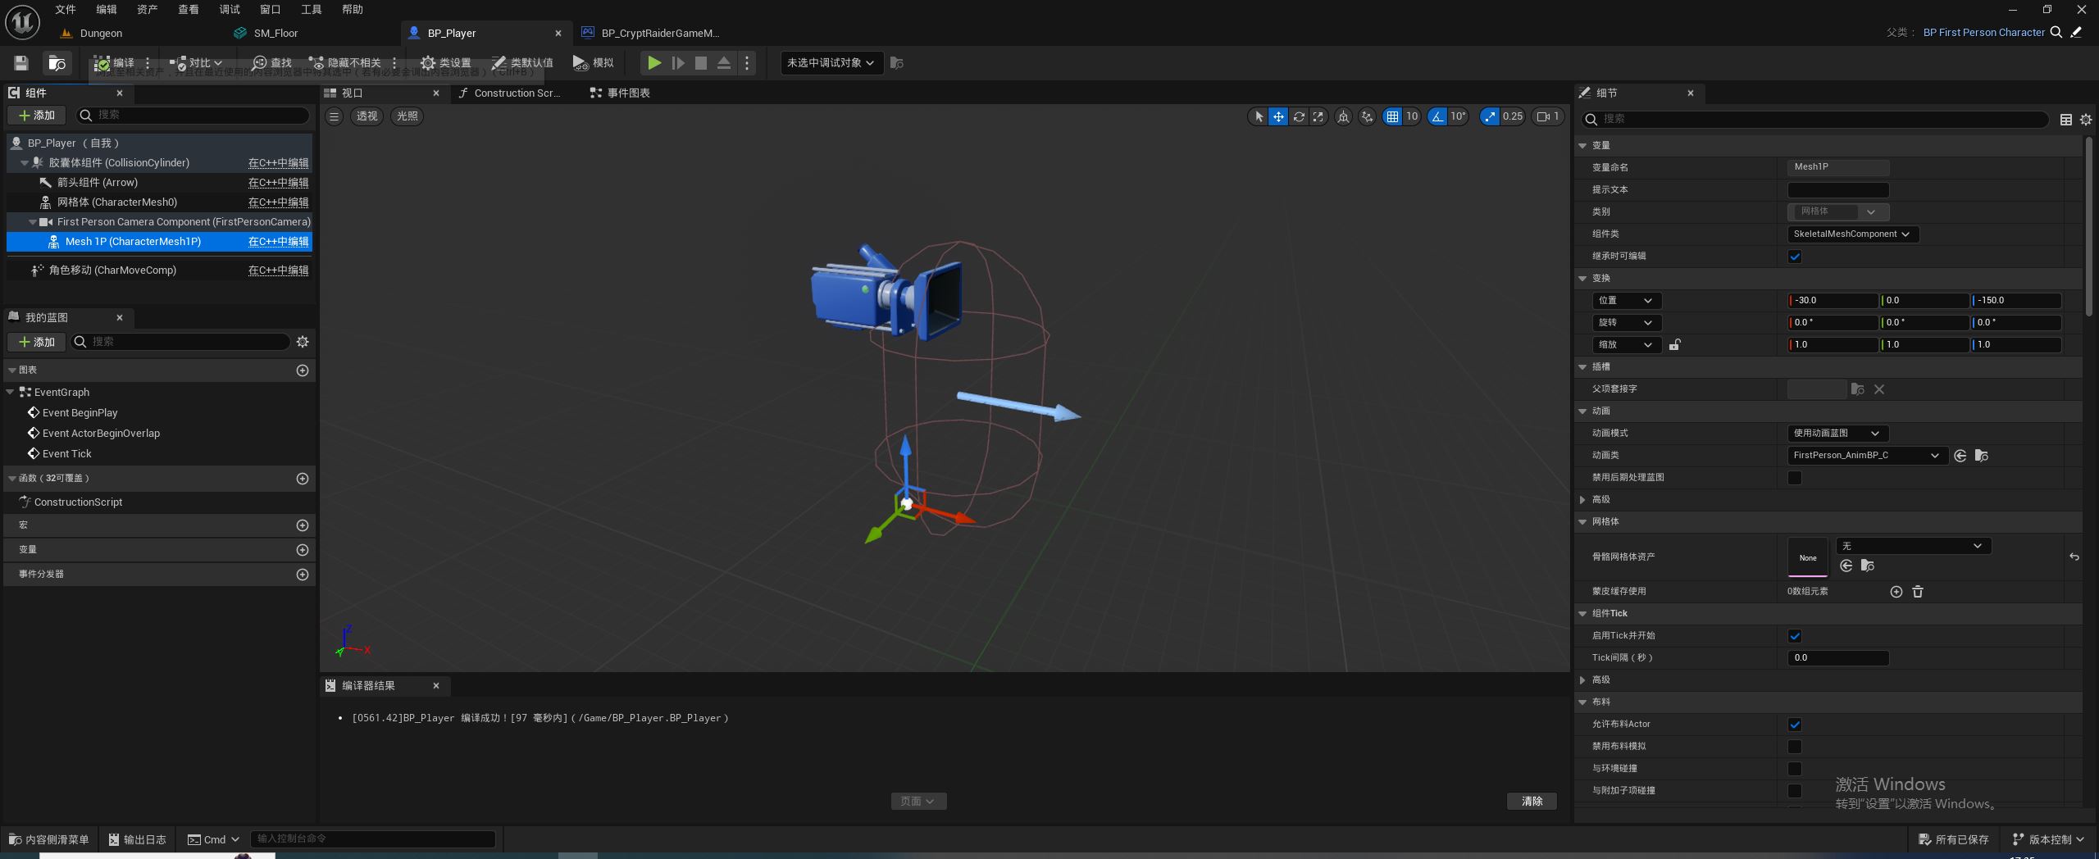The height and width of the screenshot is (859, 2099).
Task: Click the 编译 (Compile) button
Action: 114,63
